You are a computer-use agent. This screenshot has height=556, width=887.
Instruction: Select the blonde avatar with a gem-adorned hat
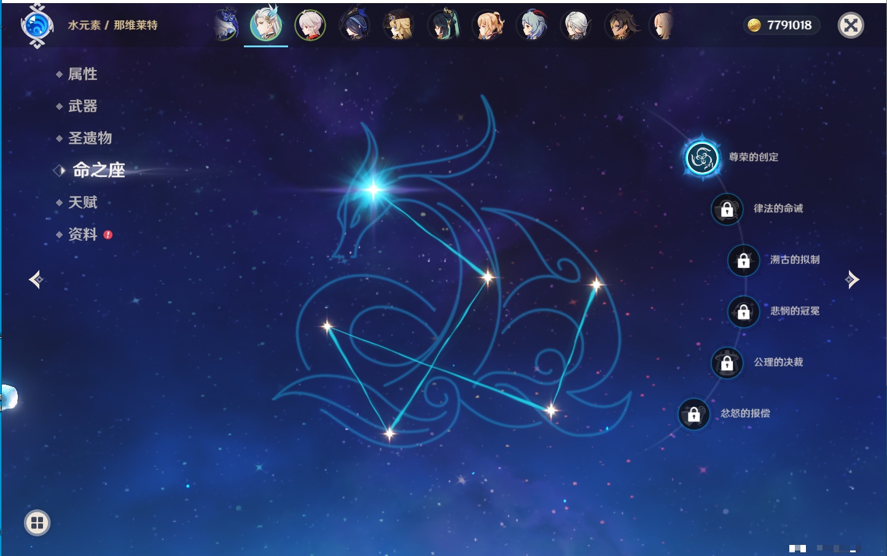[399, 25]
